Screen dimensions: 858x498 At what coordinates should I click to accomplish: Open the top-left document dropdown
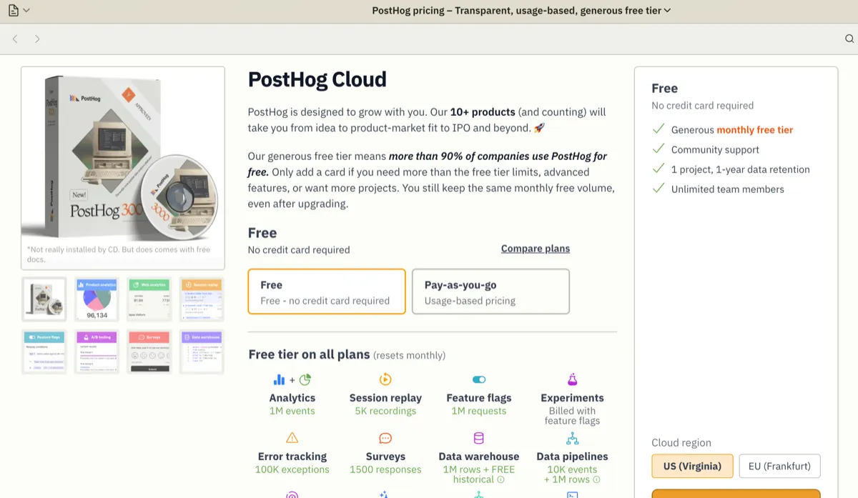(17, 10)
